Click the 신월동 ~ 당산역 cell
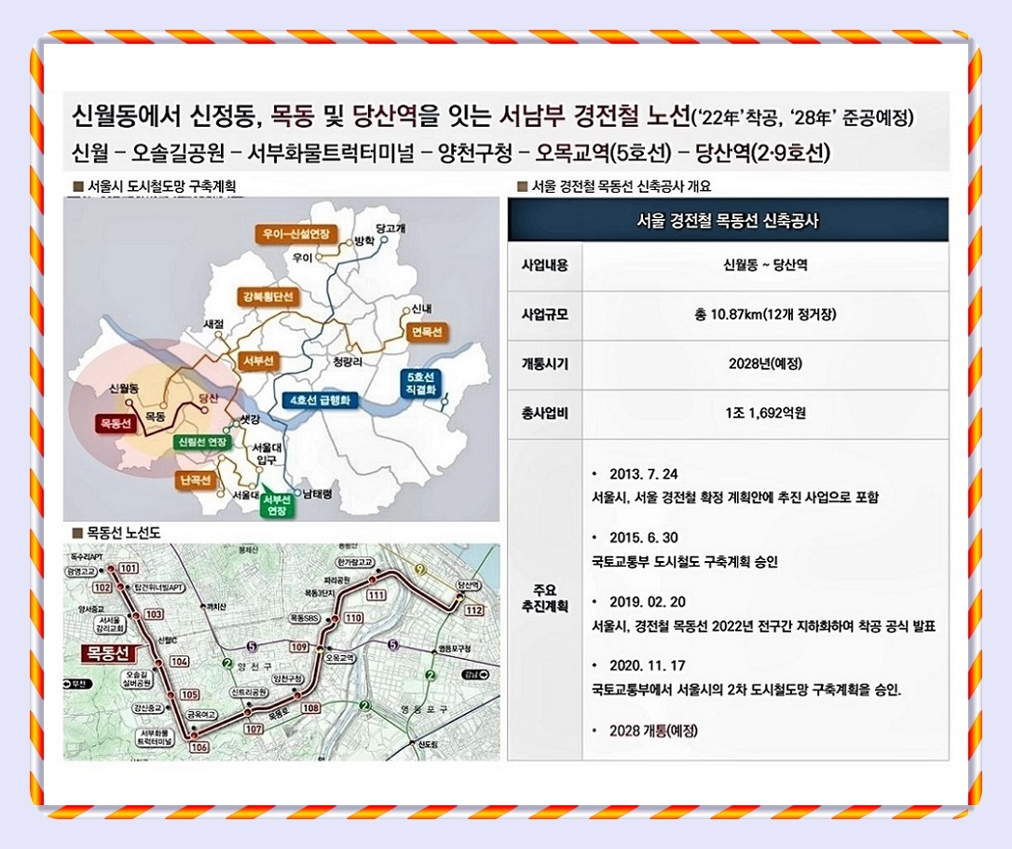 [765, 266]
